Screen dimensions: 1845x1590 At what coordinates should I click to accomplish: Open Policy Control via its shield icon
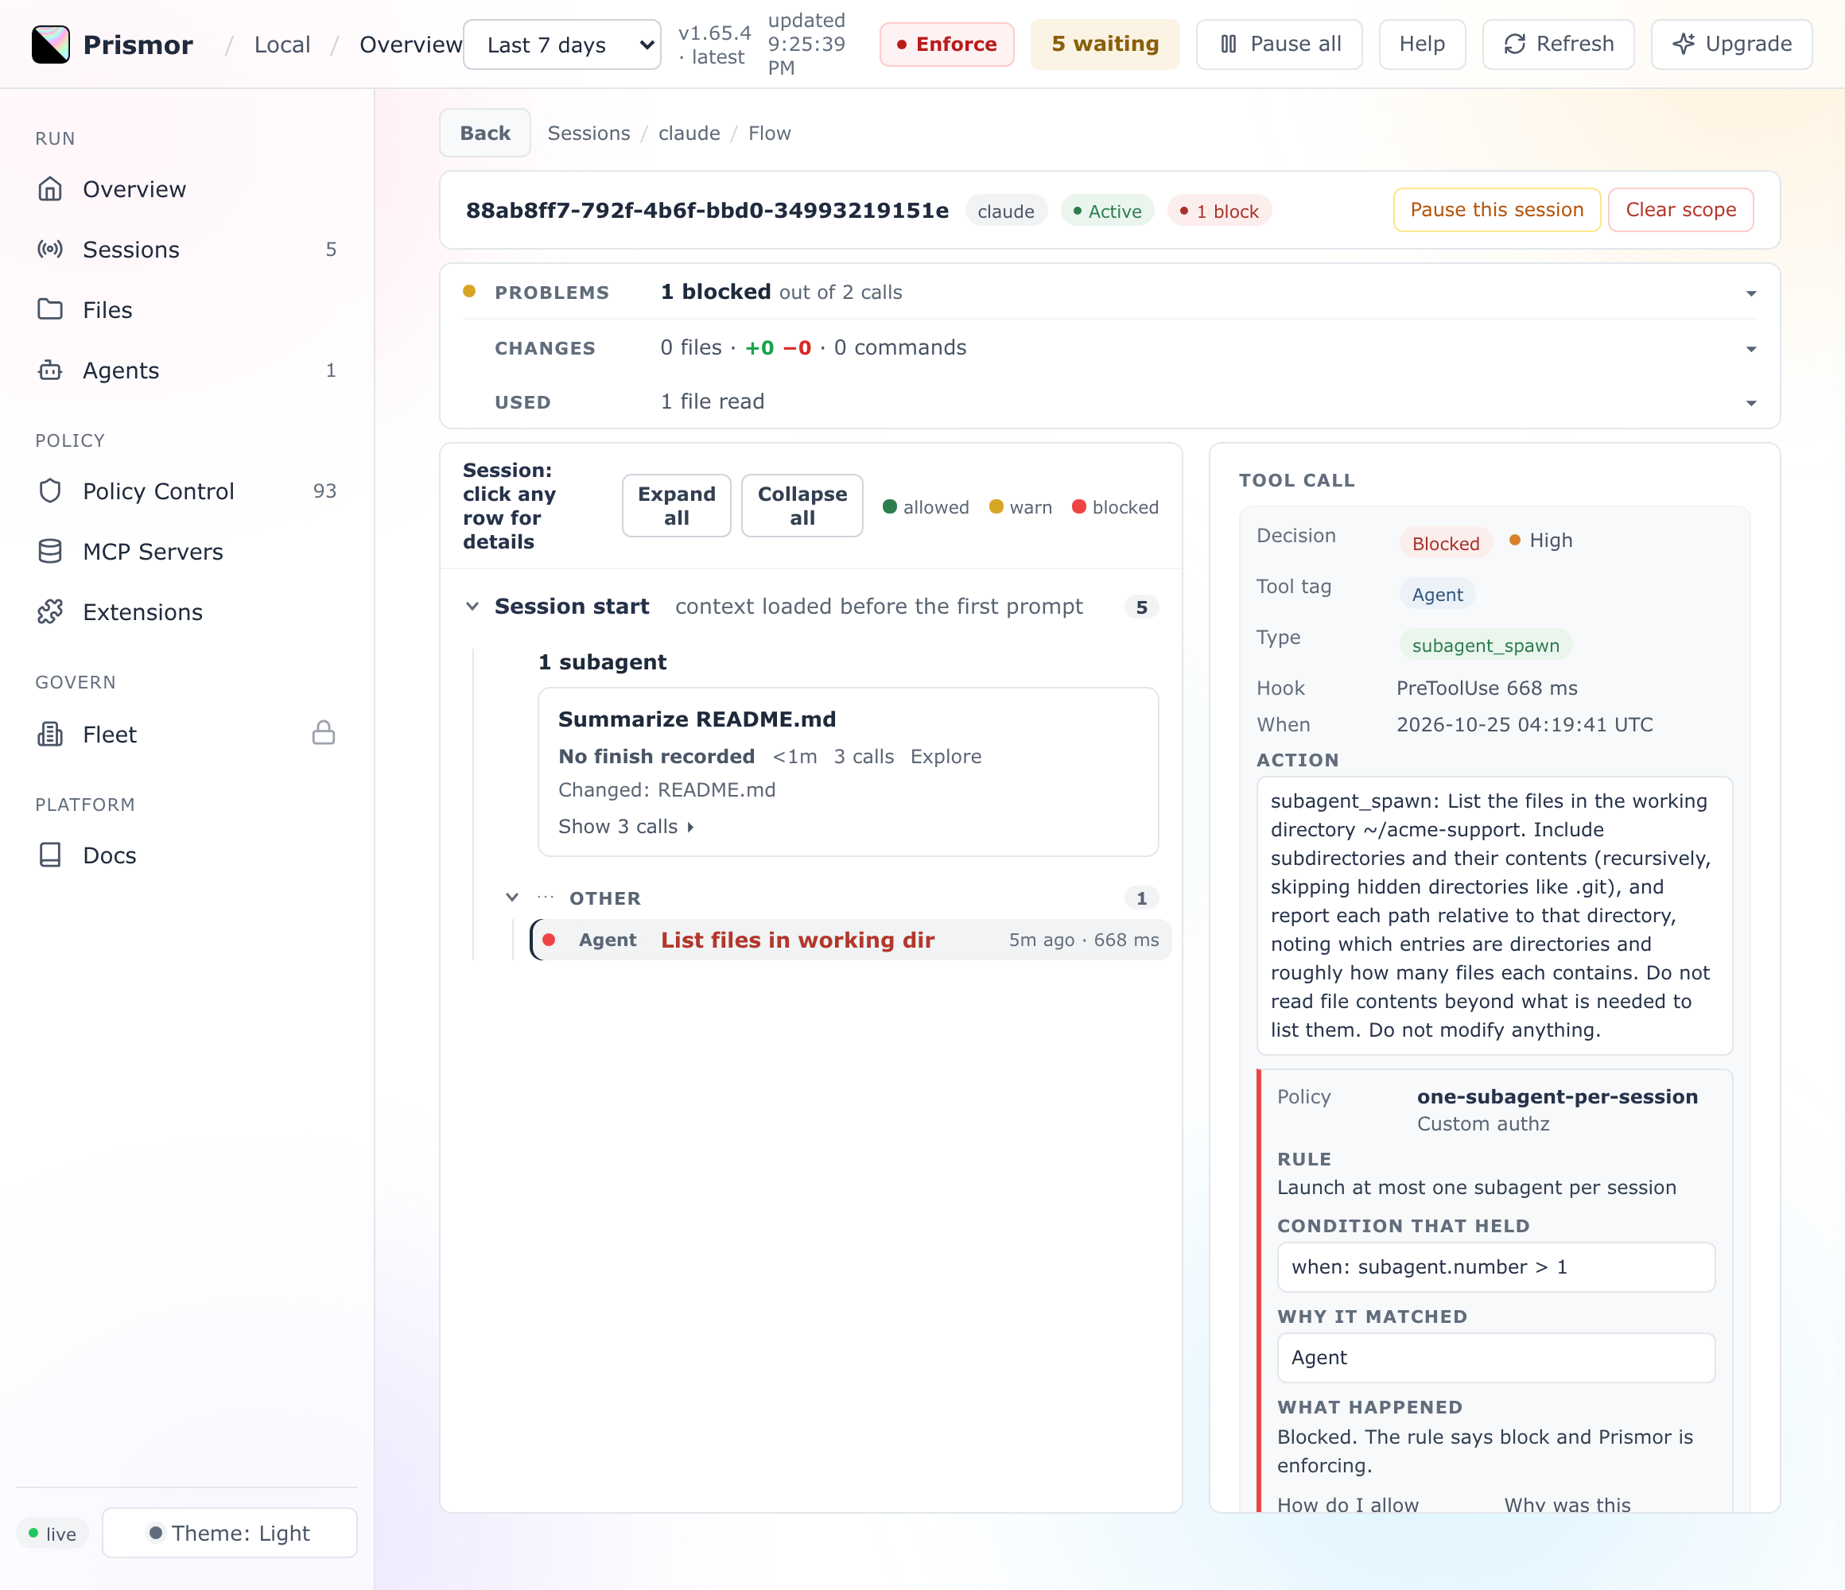tap(51, 491)
